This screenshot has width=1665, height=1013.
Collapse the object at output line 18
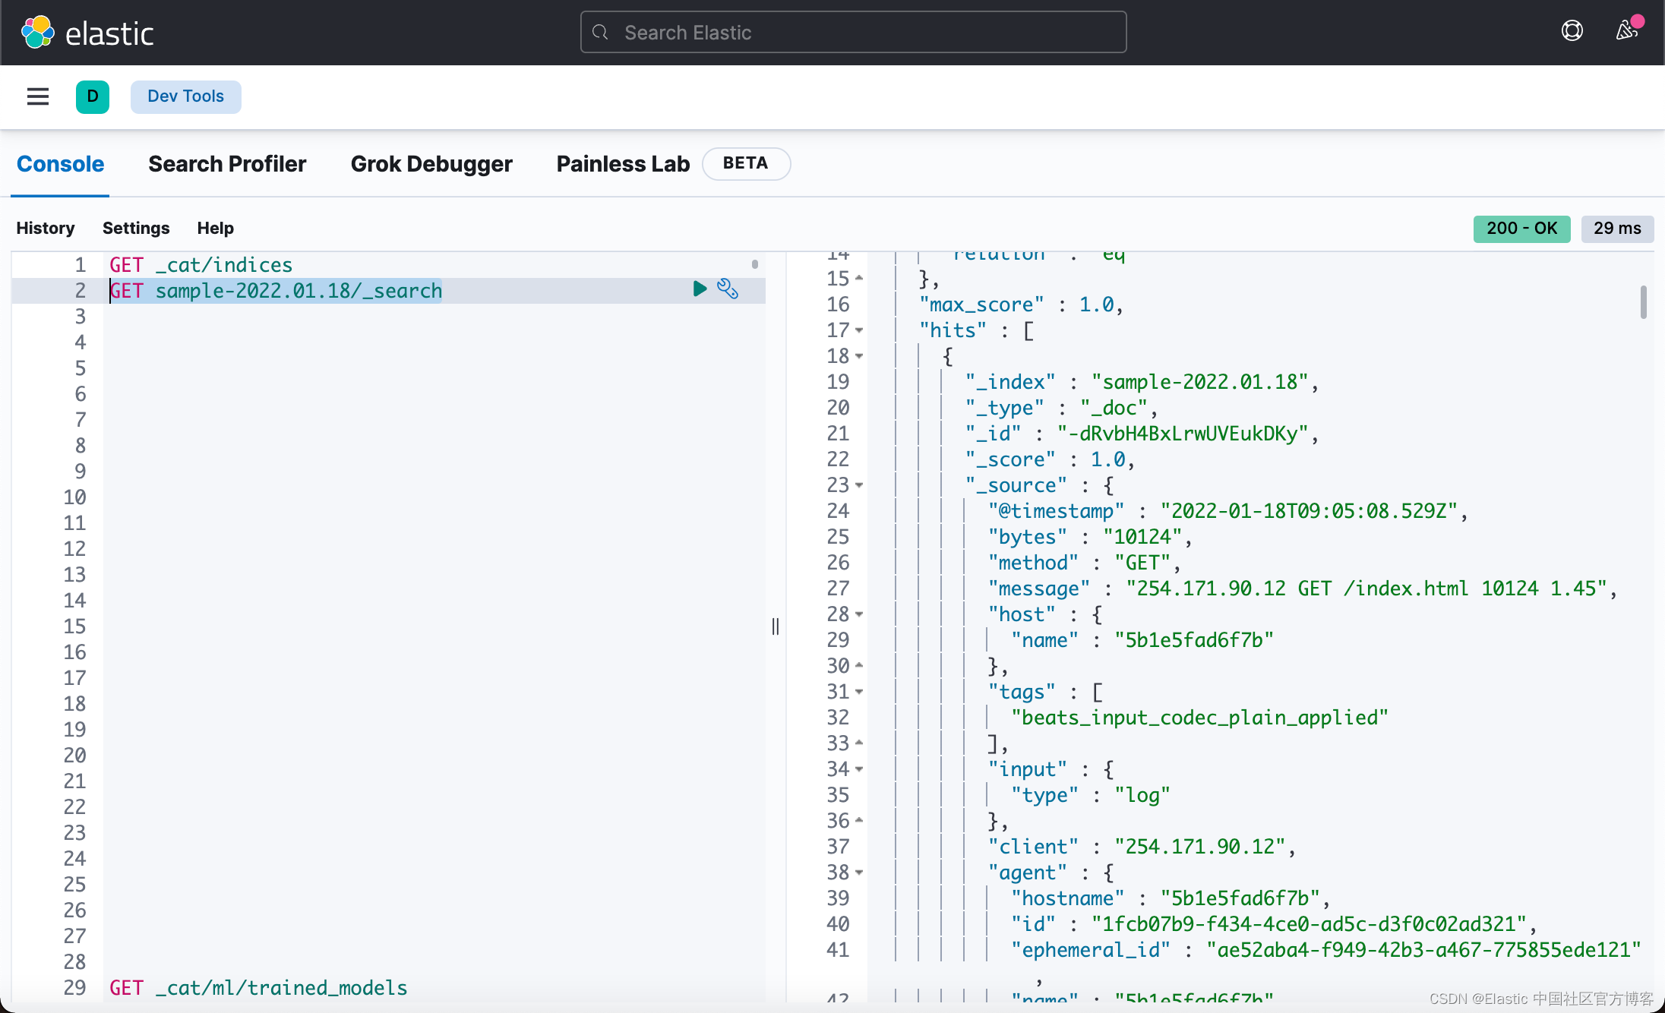click(x=859, y=356)
